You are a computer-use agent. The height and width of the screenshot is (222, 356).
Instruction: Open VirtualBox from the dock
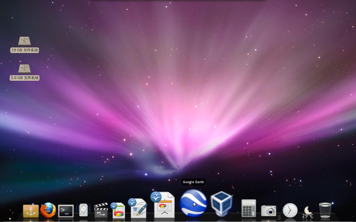point(221,204)
